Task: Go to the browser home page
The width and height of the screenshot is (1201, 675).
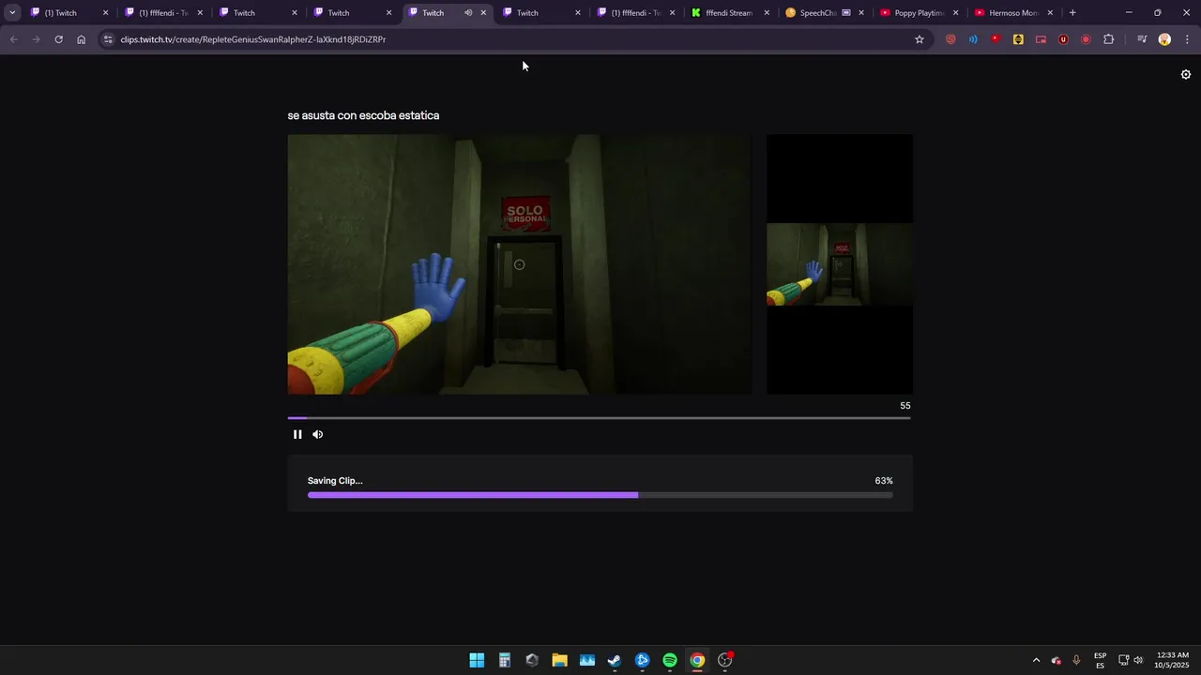Action: 82,39
